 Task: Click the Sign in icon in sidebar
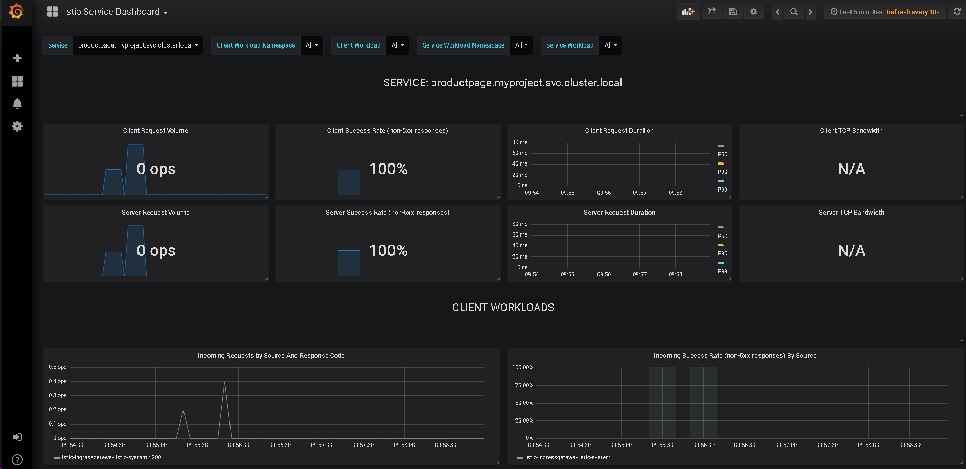17,437
